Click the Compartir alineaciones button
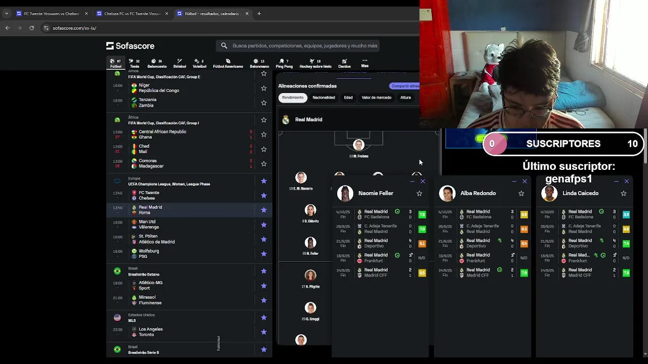The width and height of the screenshot is (648, 364). click(x=405, y=86)
